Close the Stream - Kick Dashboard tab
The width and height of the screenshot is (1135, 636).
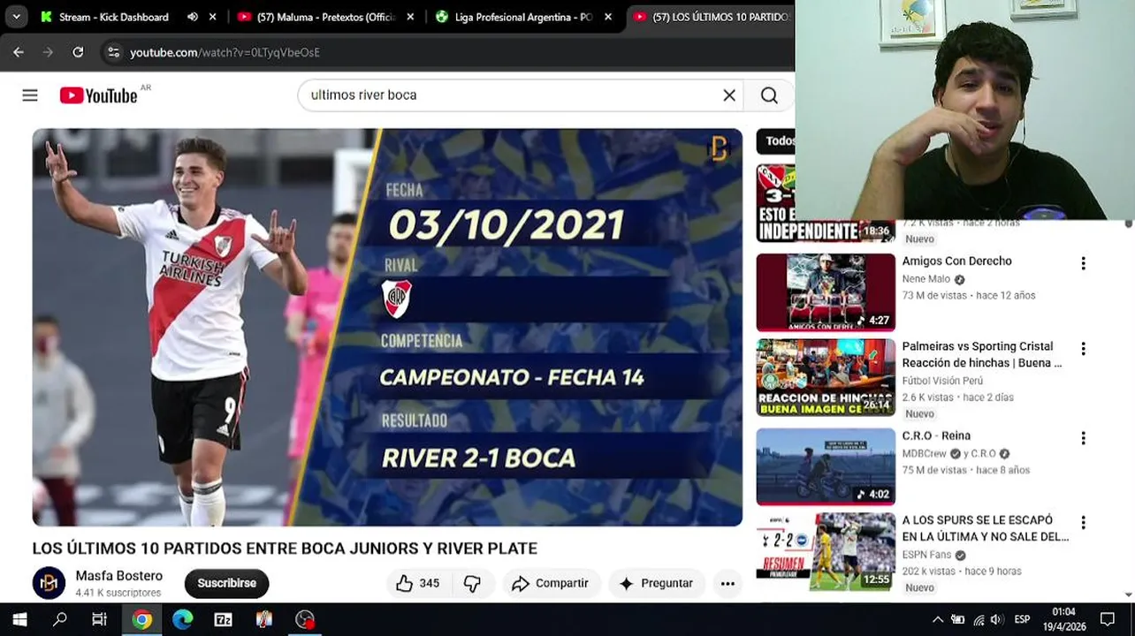click(212, 17)
